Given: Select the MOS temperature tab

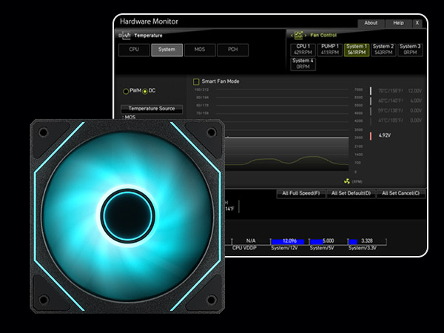Looking at the screenshot, I should [x=200, y=50].
